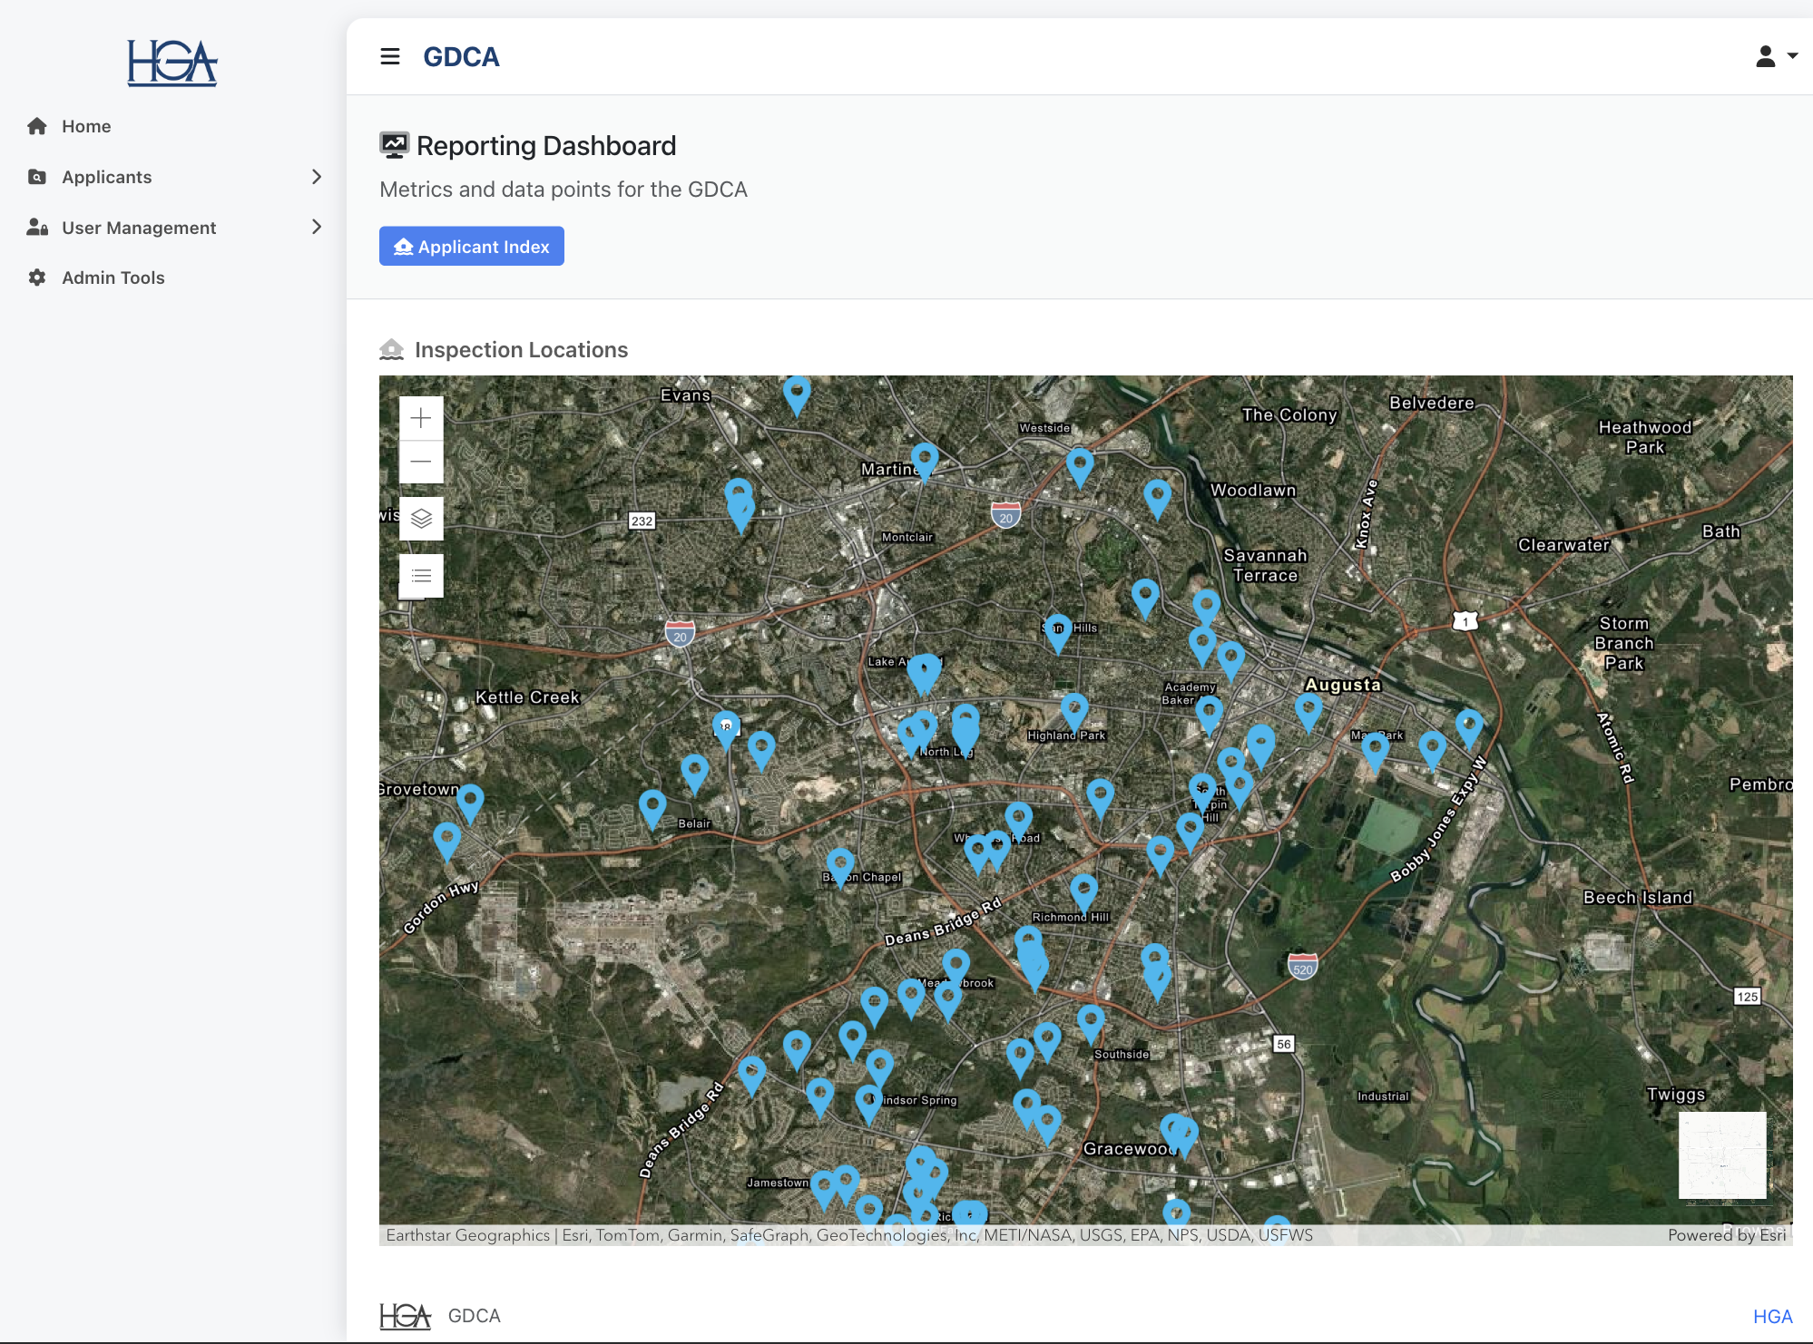This screenshot has height=1344, width=1813.
Task: Click the Home house icon
Action: [37, 126]
